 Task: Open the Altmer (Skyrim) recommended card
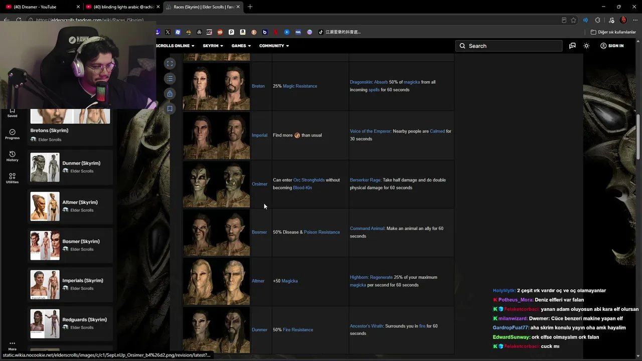click(x=70, y=207)
